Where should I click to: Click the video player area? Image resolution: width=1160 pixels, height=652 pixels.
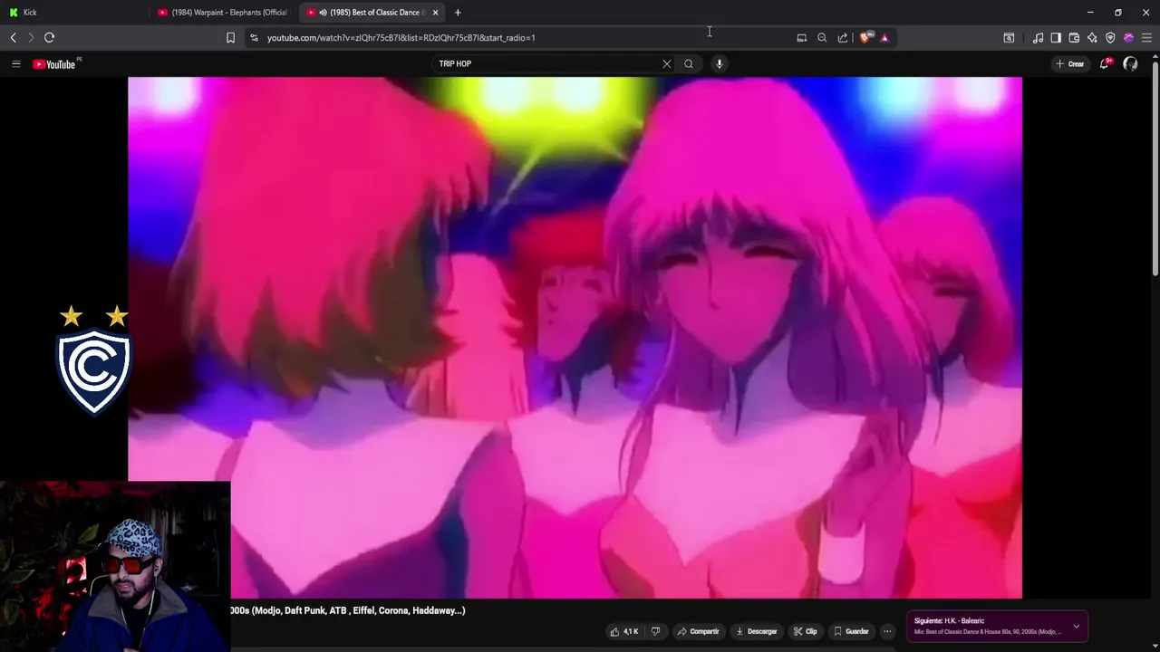(575, 337)
